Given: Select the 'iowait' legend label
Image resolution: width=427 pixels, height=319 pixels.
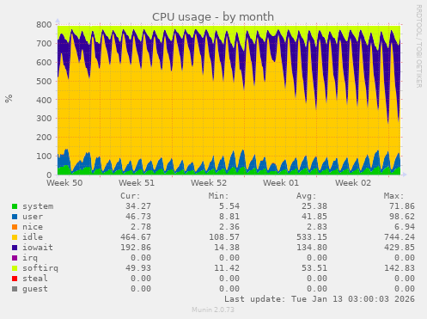Looking at the screenshot, I should click(x=38, y=248).
